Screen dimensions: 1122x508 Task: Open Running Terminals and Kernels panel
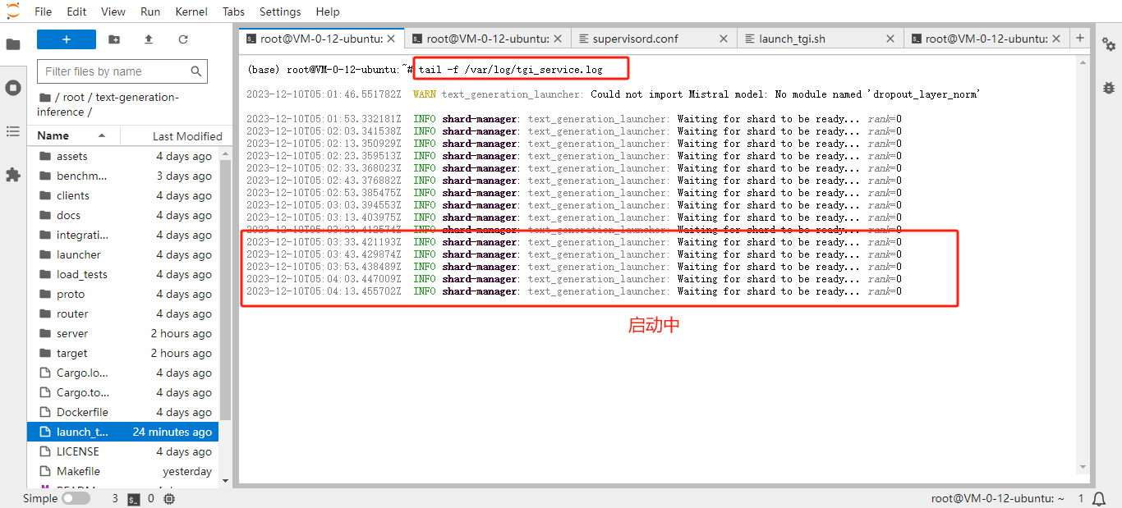(13, 88)
